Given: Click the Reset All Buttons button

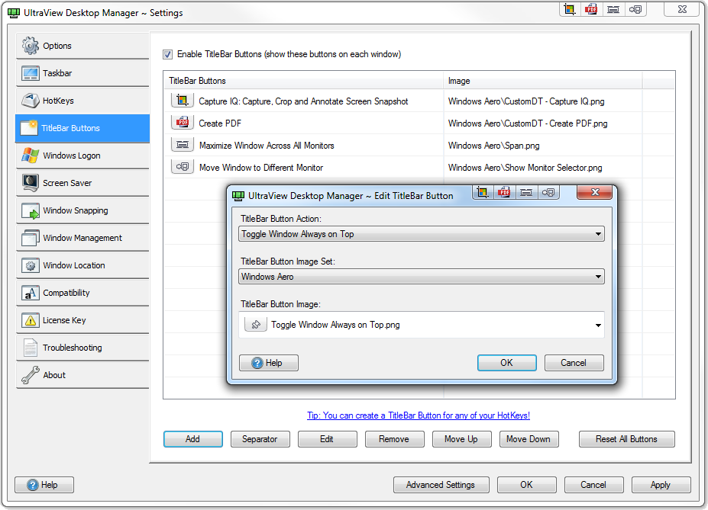Looking at the screenshot, I should pos(627,439).
